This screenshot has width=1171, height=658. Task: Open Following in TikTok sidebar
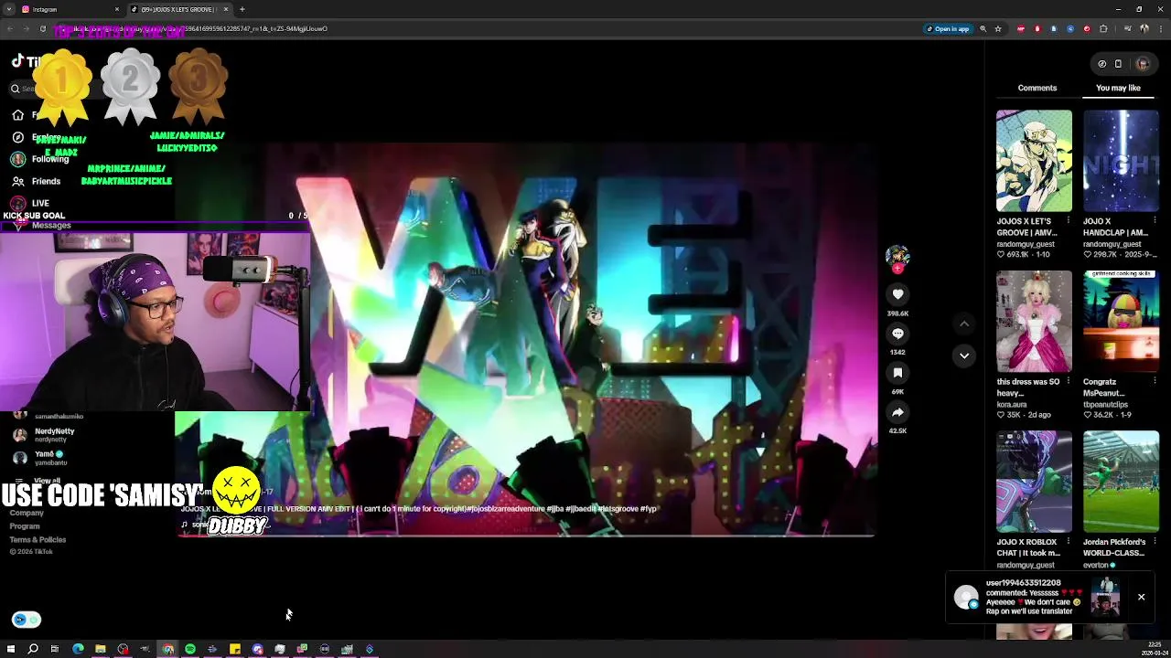click(x=40, y=159)
